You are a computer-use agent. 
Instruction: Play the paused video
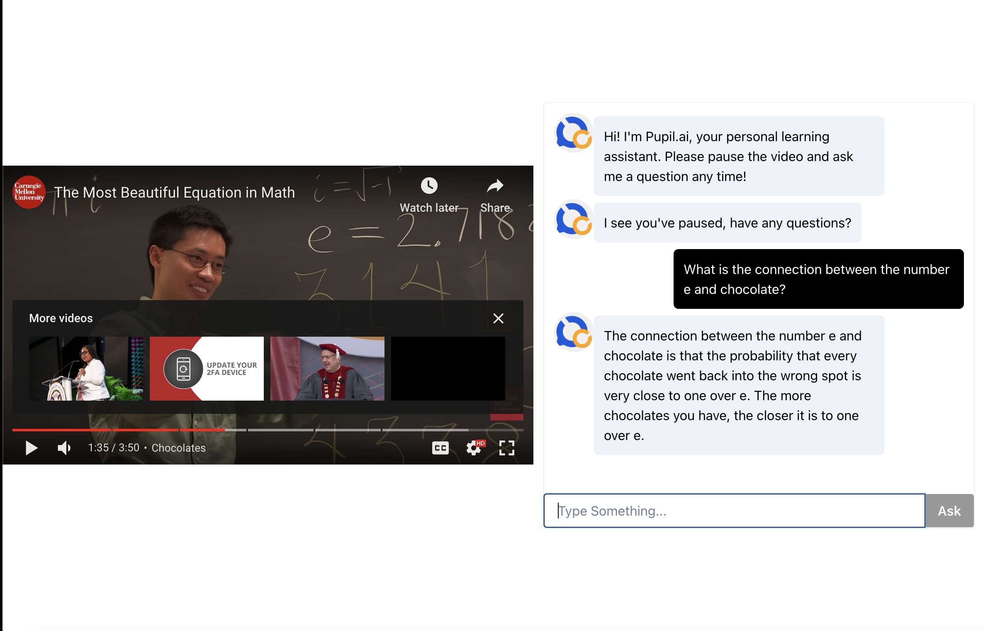pyautogui.click(x=31, y=448)
